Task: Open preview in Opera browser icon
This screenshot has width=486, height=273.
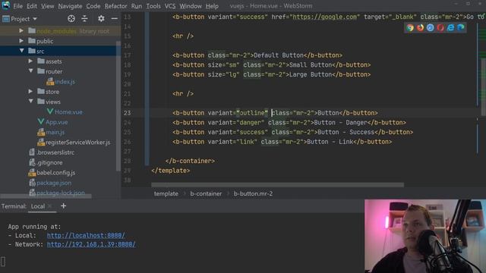Action: 440,27
